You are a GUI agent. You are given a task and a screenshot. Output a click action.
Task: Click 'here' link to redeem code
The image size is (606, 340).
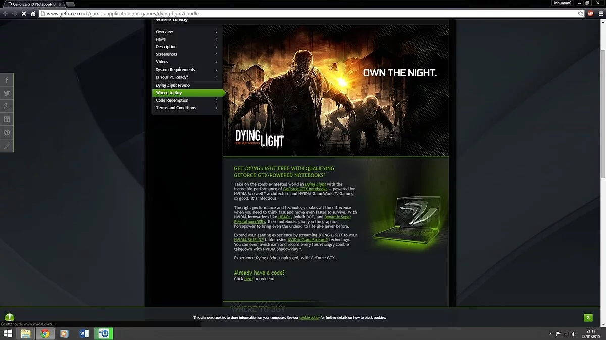248,279
